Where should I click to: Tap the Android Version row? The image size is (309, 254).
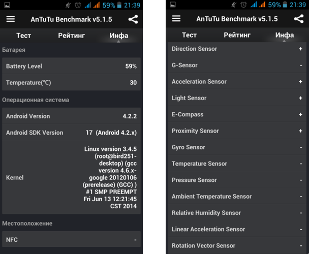(x=71, y=116)
